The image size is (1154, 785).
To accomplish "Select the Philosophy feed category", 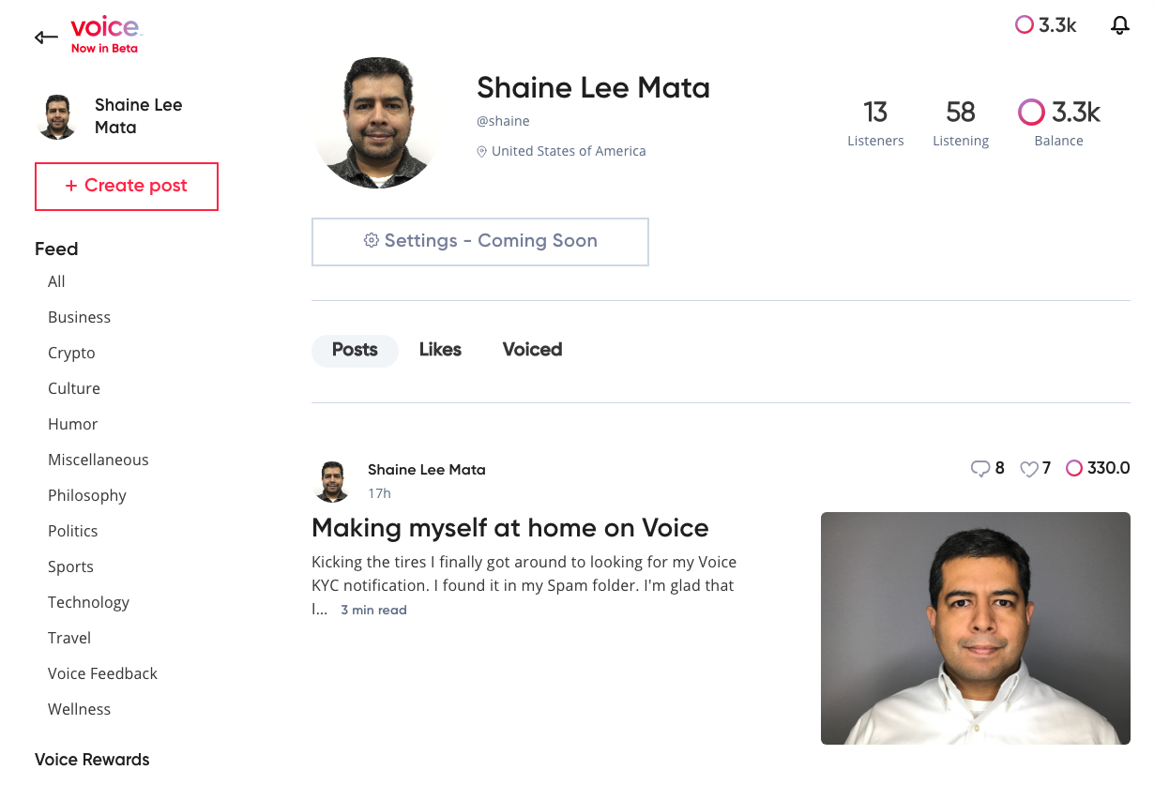I will click(87, 495).
